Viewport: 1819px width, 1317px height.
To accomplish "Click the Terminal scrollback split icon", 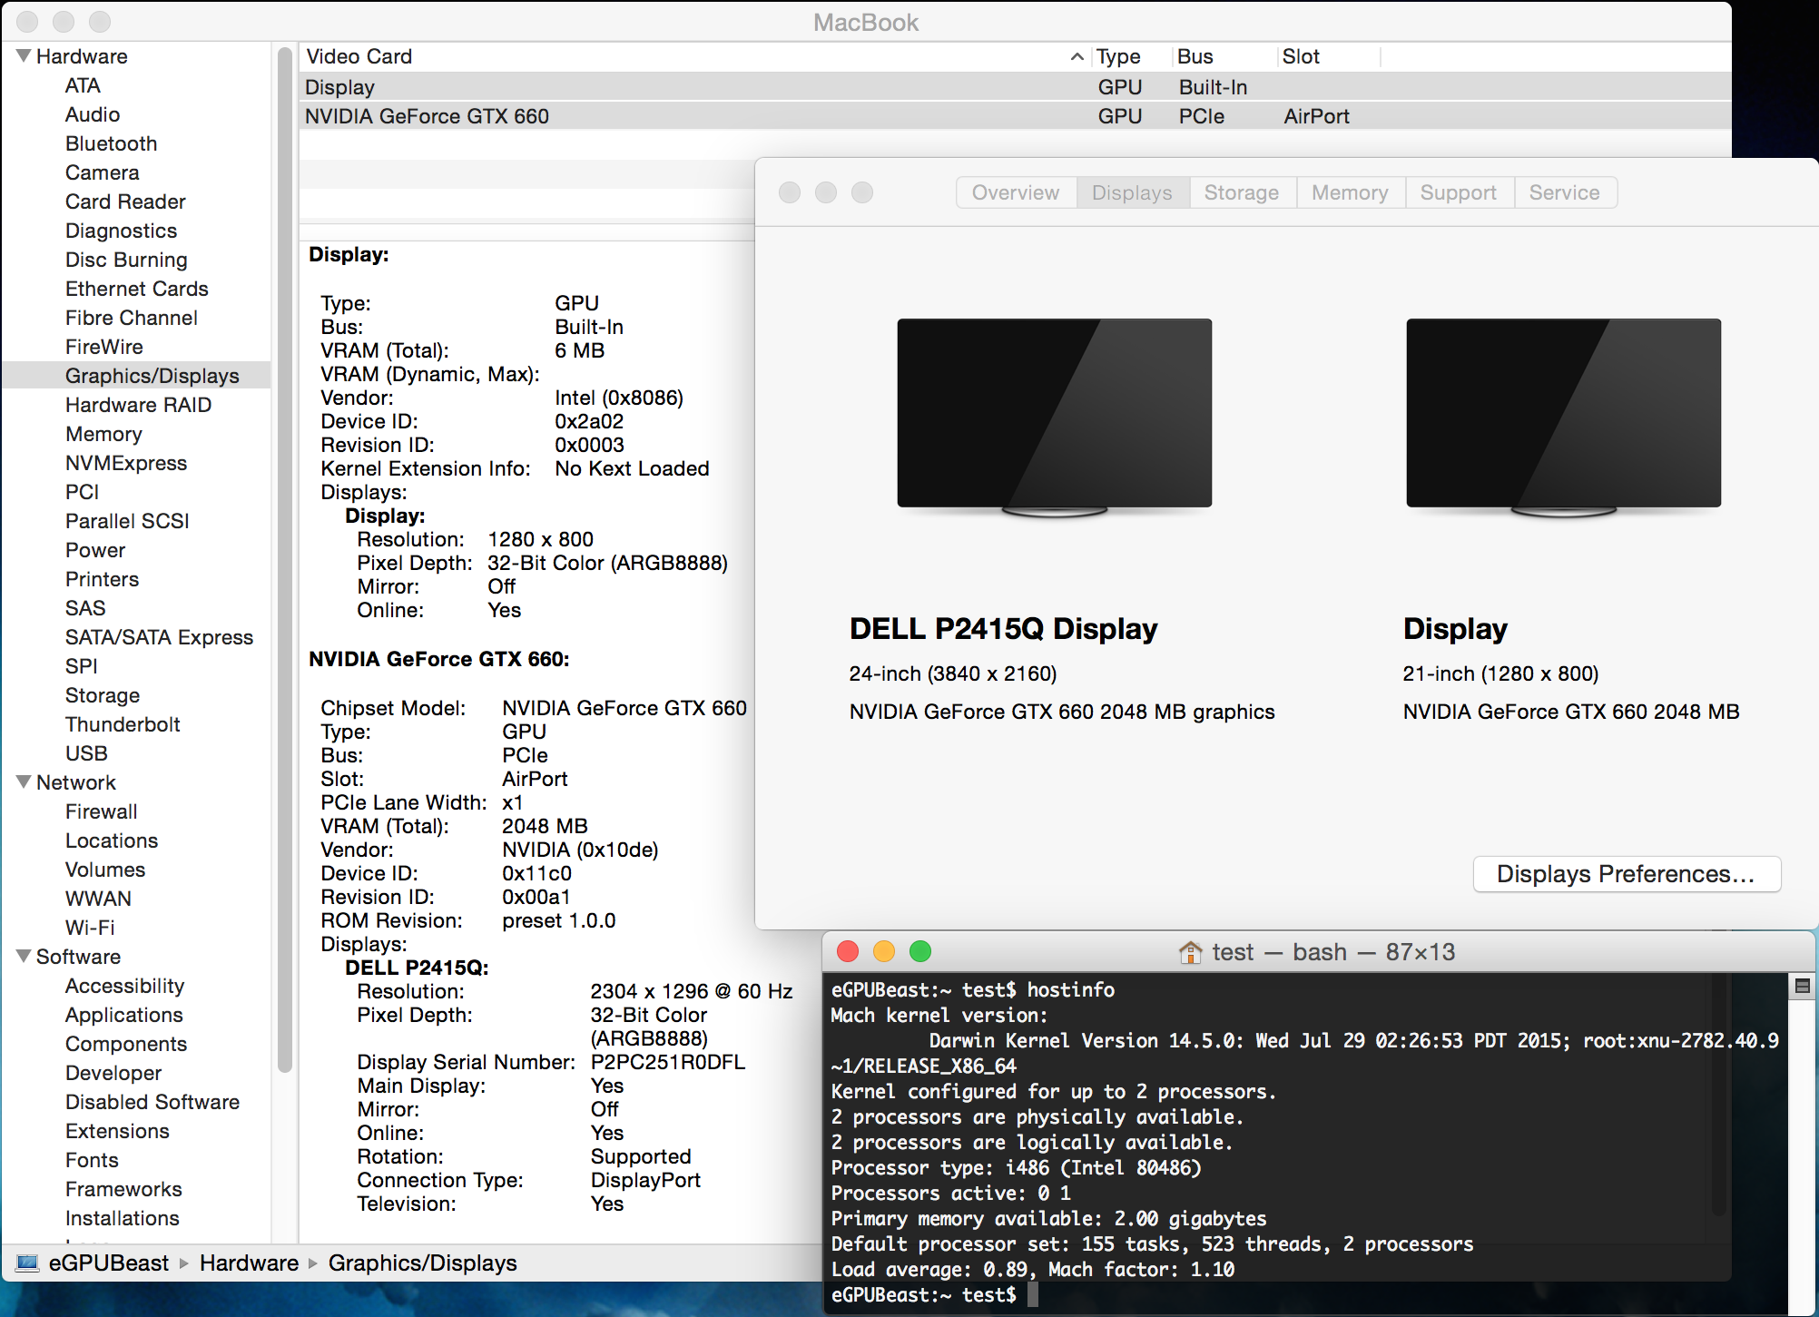I will 1803,986.
